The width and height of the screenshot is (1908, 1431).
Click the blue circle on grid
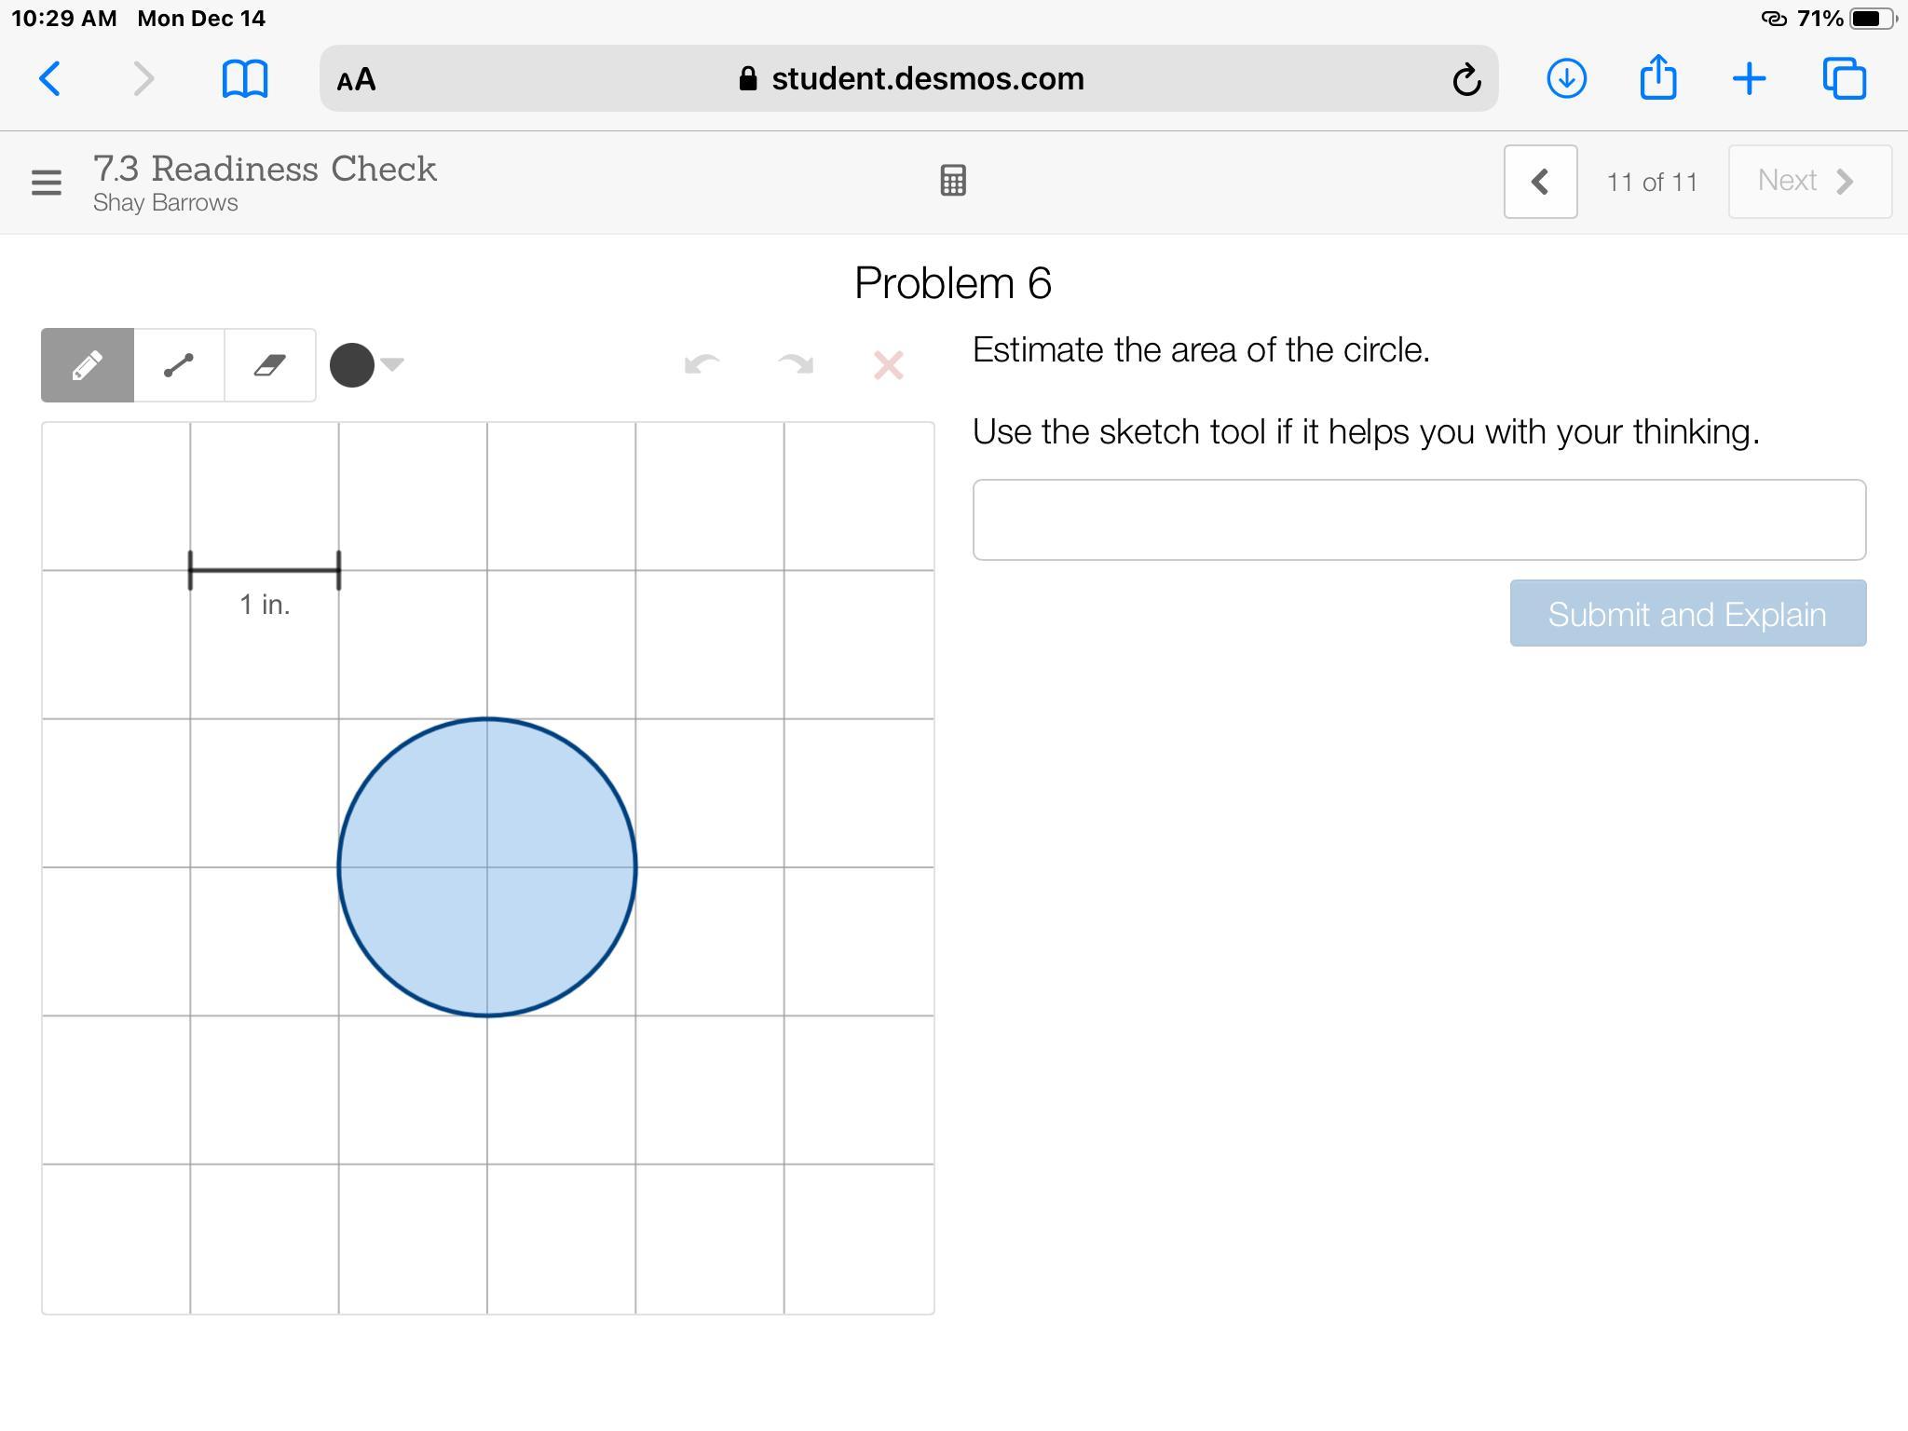click(487, 867)
